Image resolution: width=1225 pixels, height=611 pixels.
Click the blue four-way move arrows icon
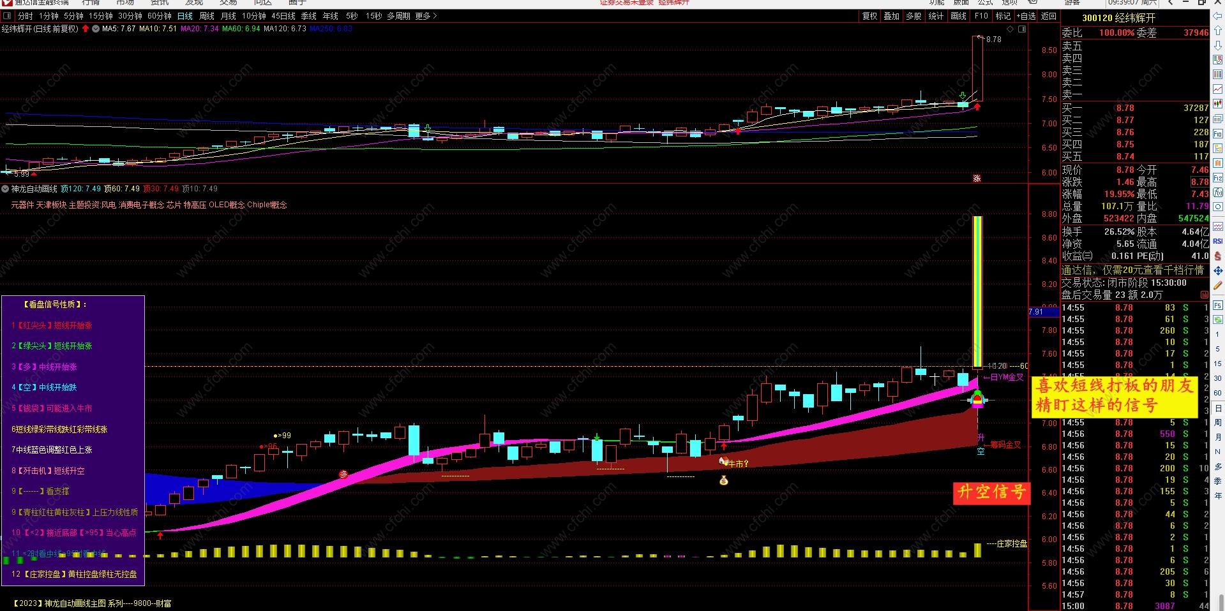(x=1218, y=270)
